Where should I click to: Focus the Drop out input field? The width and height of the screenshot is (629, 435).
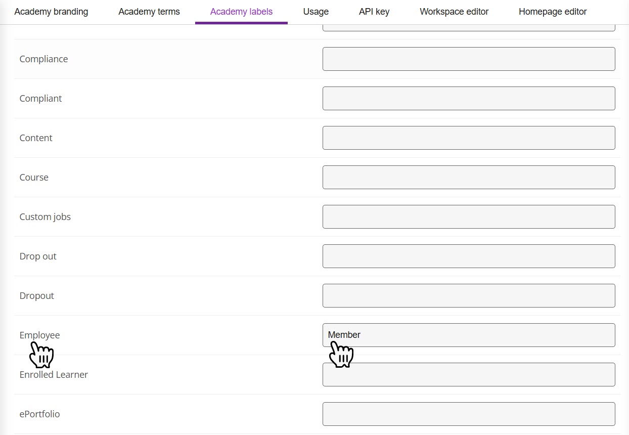click(x=469, y=256)
